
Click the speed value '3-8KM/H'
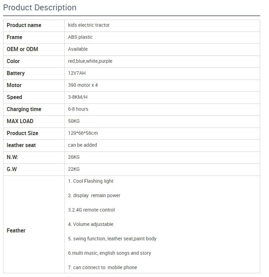(x=78, y=97)
